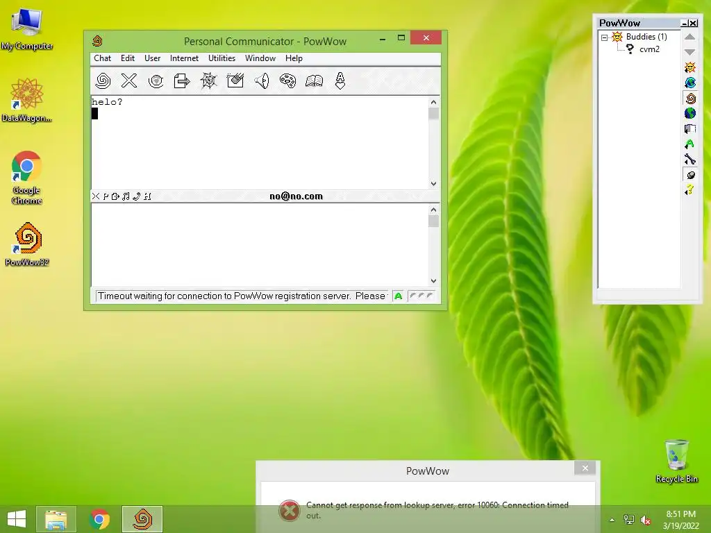This screenshot has height=533, width=711.
Task: Click lower chat pane scroll up arrow
Action: 433,210
